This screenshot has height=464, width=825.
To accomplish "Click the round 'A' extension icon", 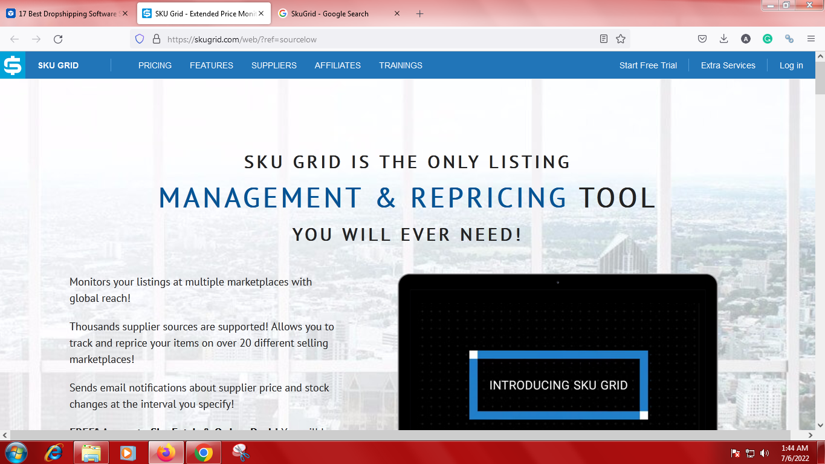I will 746,39.
